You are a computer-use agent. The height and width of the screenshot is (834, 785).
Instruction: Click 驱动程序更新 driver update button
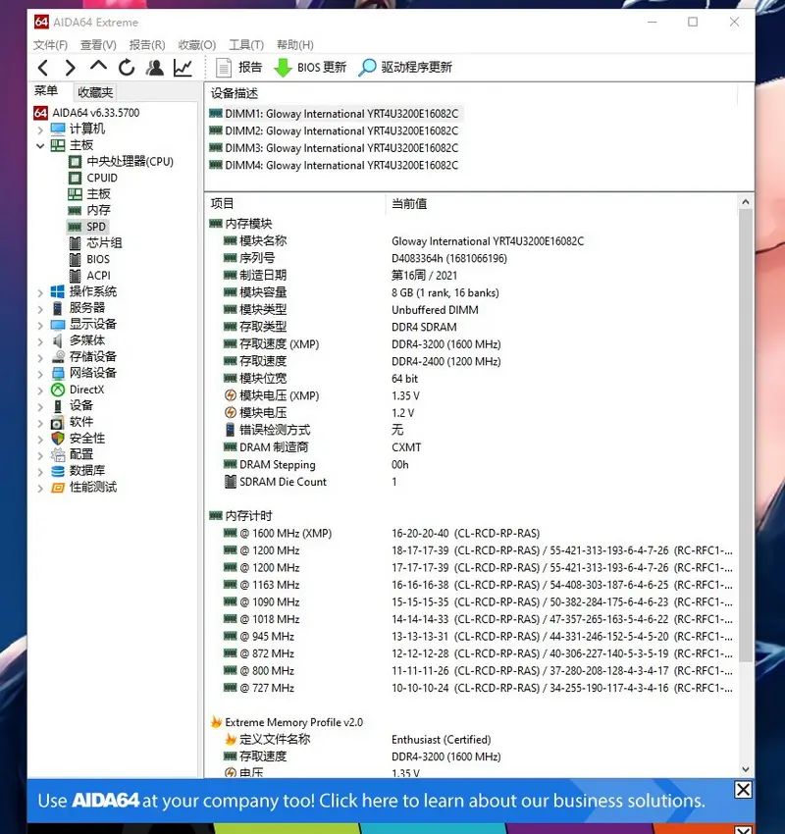click(405, 68)
